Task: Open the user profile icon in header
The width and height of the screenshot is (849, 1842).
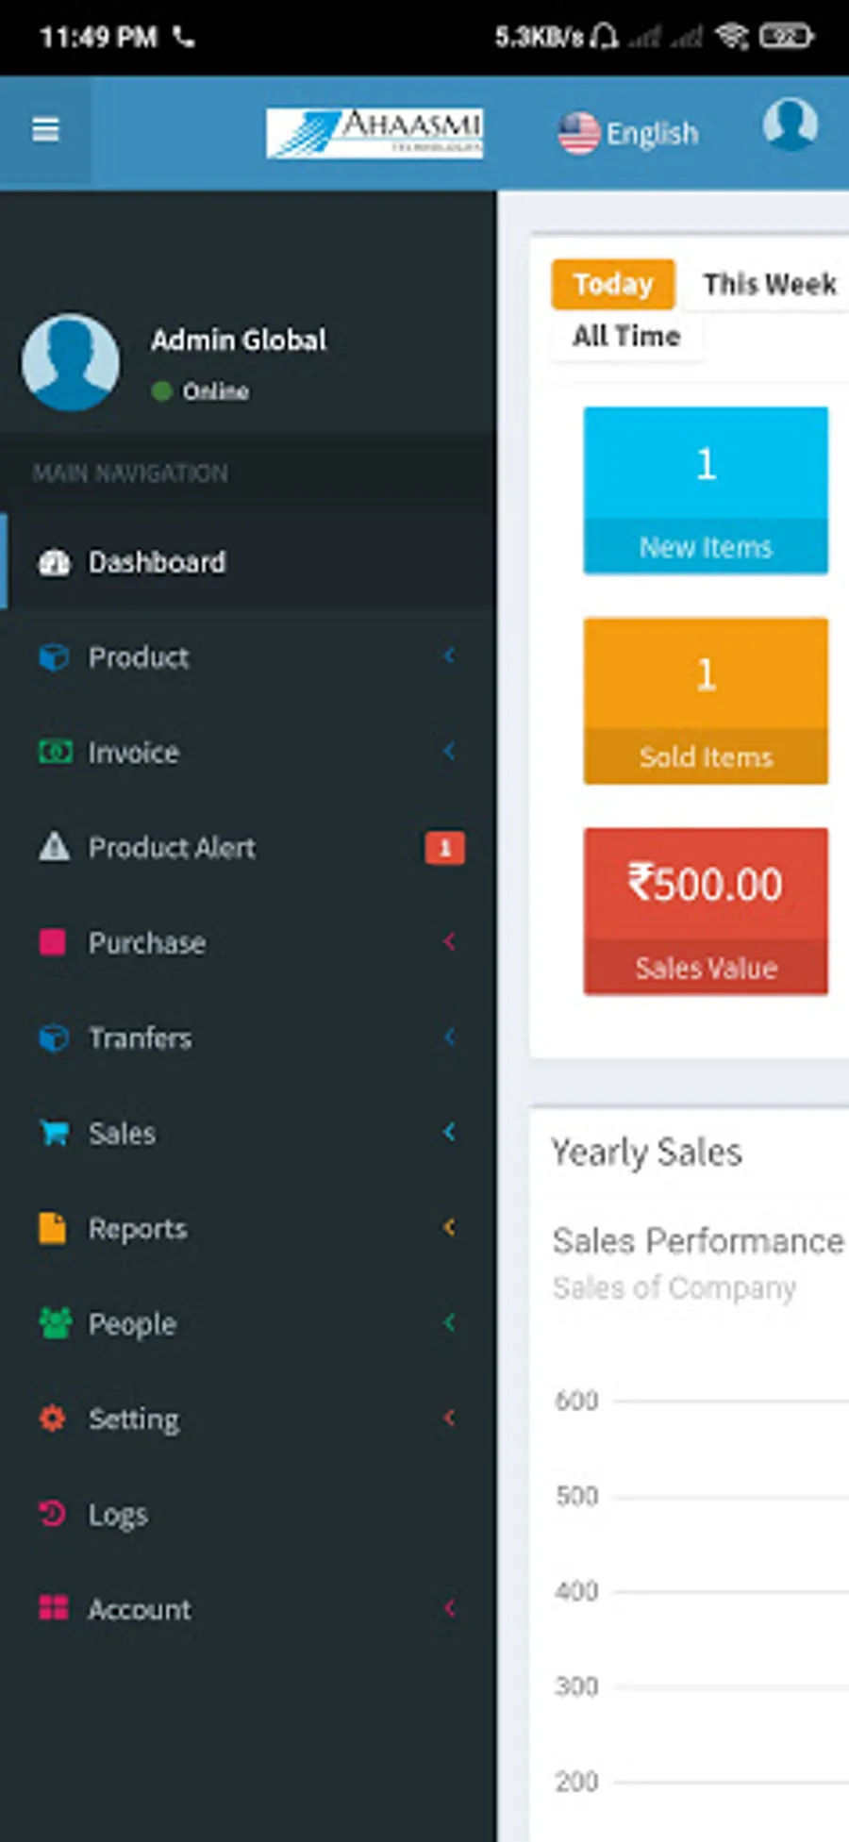Action: (x=790, y=124)
